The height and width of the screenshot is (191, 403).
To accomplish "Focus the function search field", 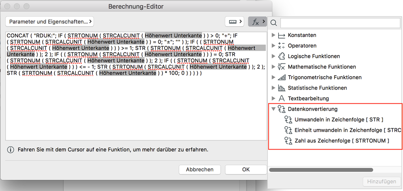I will click(340, 23).
